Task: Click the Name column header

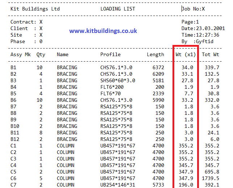Action: pyautogui.click(x=63, y=54)
